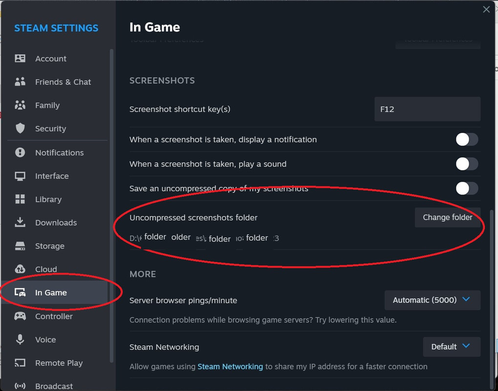Viewport: 498px width, 391px height.
Task: Click the Change folder button
Action: click(448, 217)
